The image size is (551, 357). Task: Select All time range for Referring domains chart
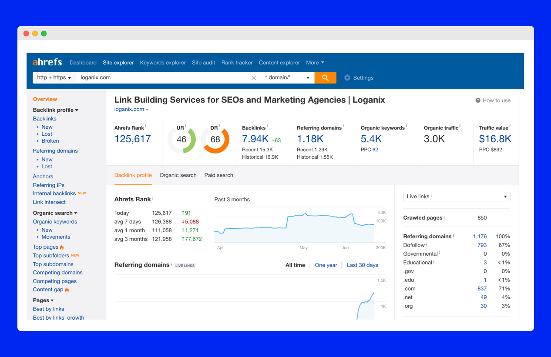click(295, 265)
